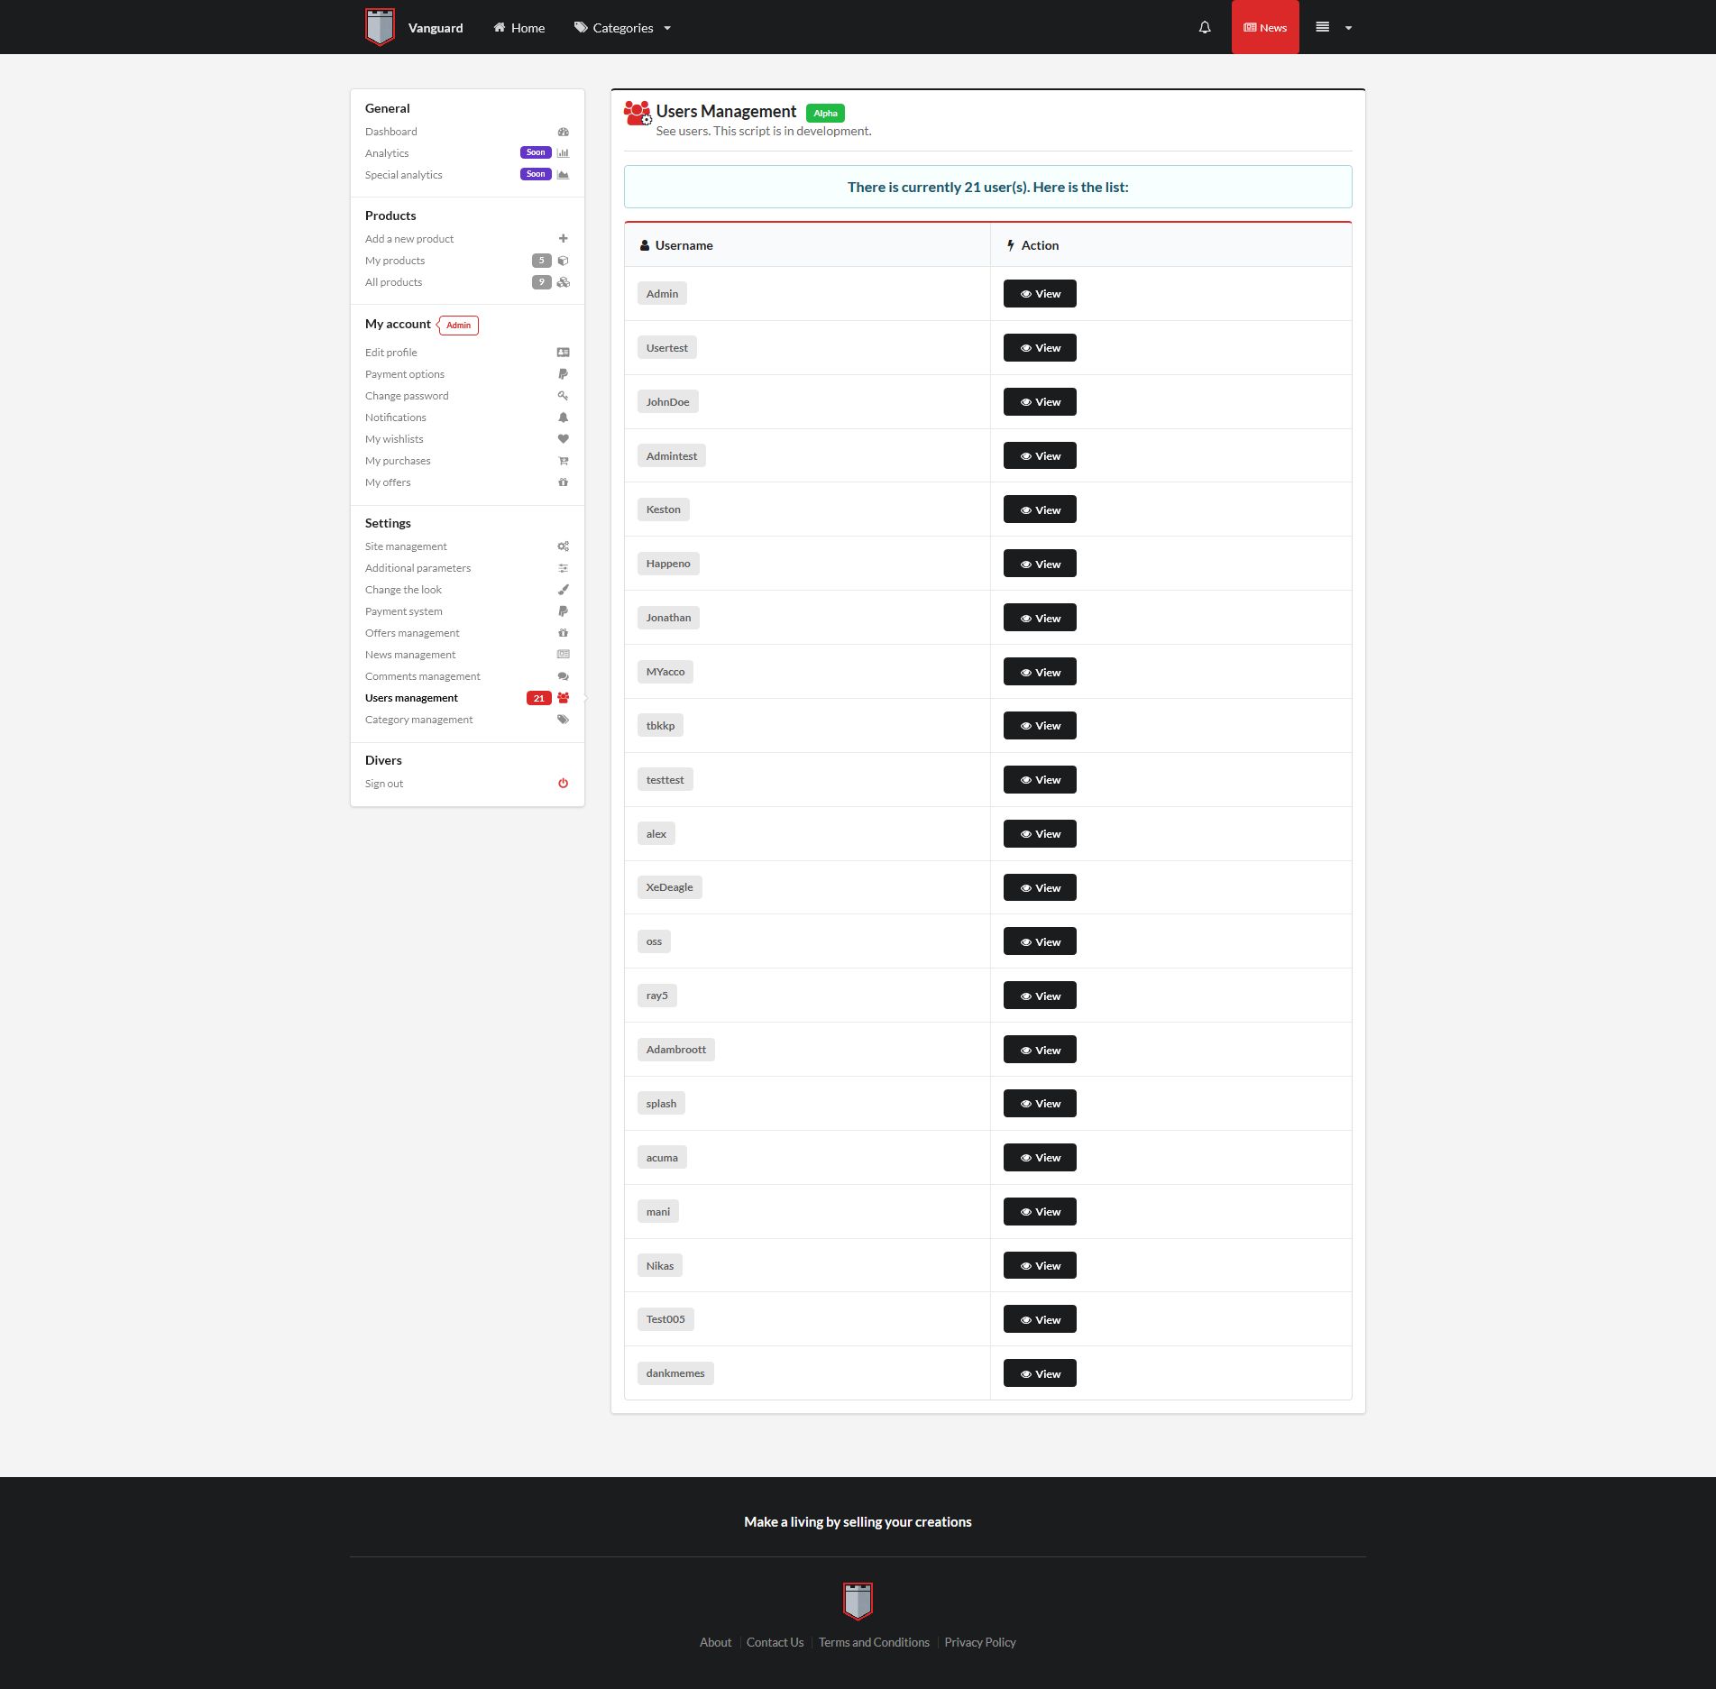Screen dimensions: 1716x1689
Task: Click the ID card icon for Edit profile
Action: tap(563, 353)
